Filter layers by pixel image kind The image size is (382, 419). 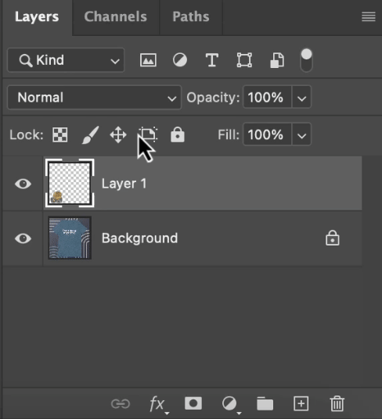coord(148,60)
